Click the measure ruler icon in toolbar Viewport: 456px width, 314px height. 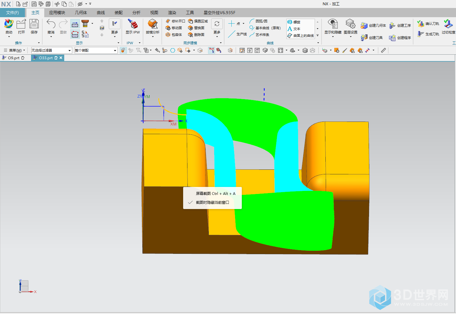[x=383, y=50]
